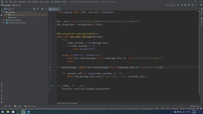Change line separator CRLF
203x114 pixels.
162,109
